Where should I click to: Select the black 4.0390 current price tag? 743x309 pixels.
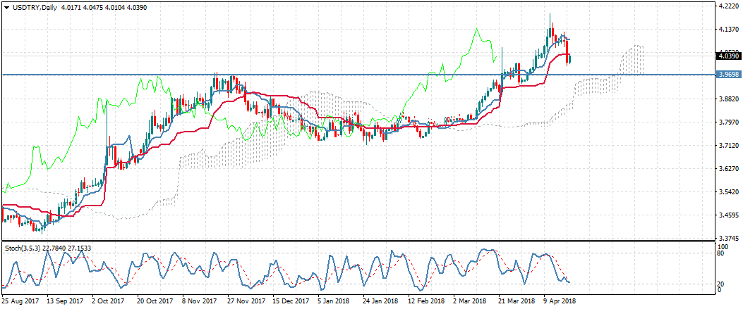click(727, 56)
